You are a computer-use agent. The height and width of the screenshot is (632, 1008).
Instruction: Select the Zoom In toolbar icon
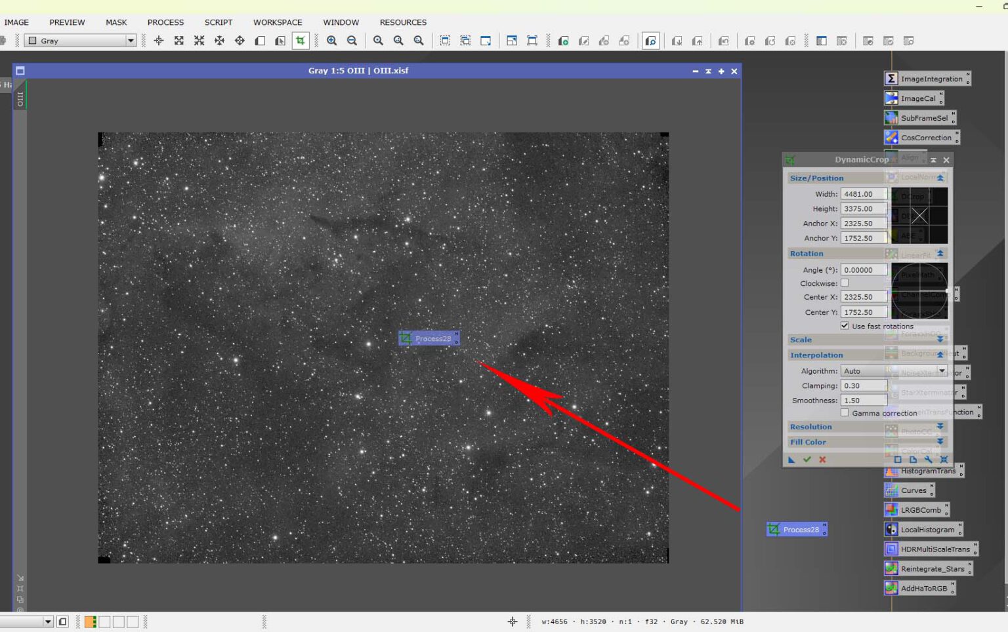tap(331, 40)
